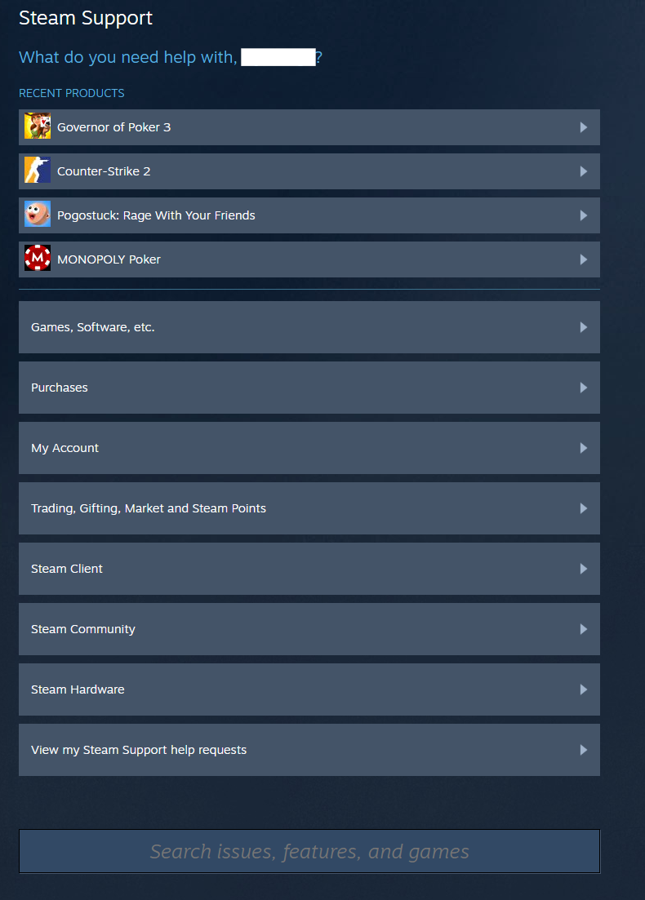Viewport: 645px width, 900px height.
Task: Open the Steam Community help section
Action: (309, 628)
